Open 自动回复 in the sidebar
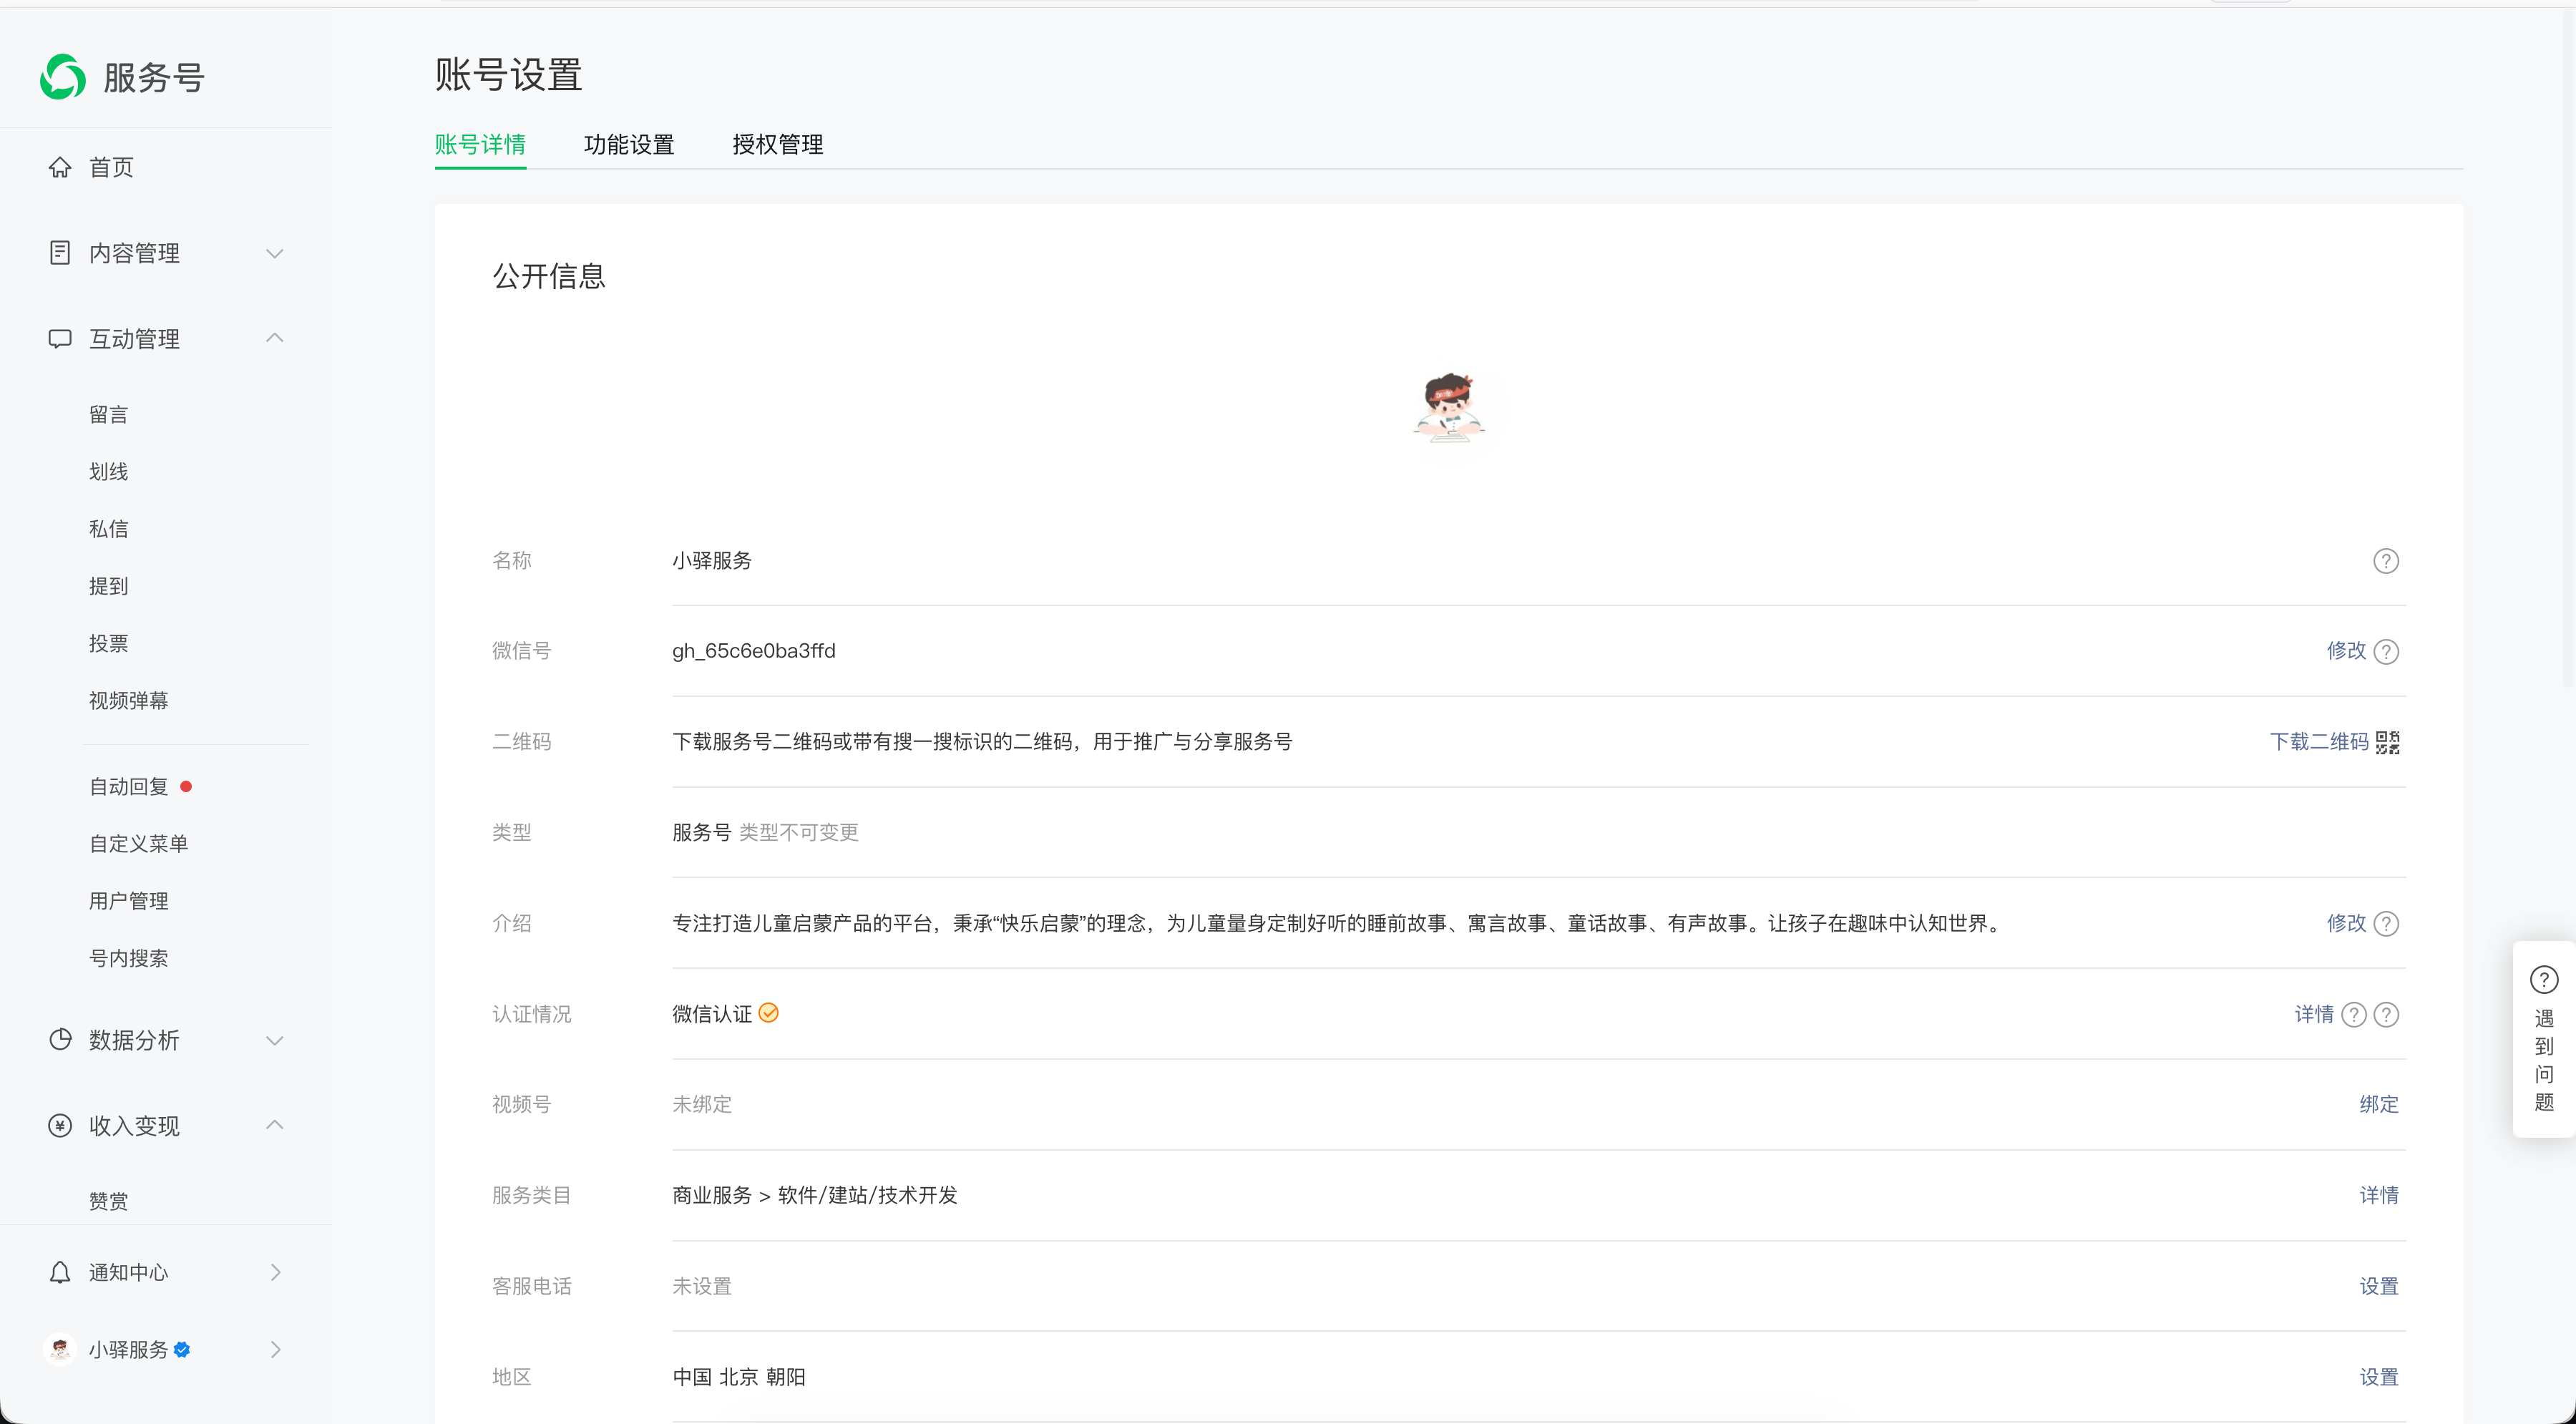This screenshot has width=2576, height=1424. point(129,787)
